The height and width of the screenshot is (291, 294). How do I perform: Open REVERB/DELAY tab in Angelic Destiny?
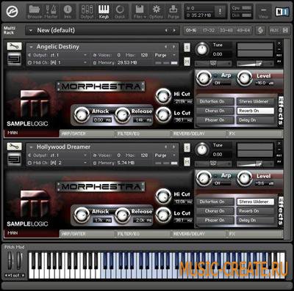[x=198, y=133]
